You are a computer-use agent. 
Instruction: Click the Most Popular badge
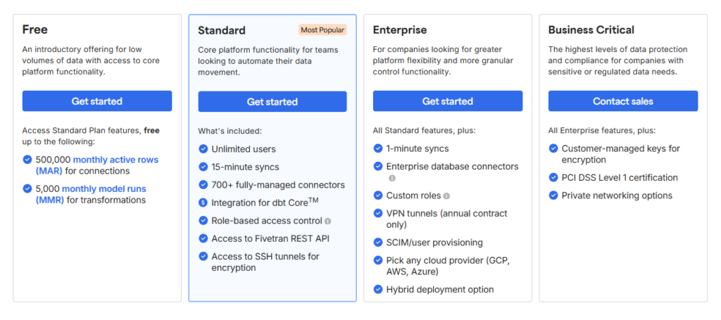click(x=322, y=30)
